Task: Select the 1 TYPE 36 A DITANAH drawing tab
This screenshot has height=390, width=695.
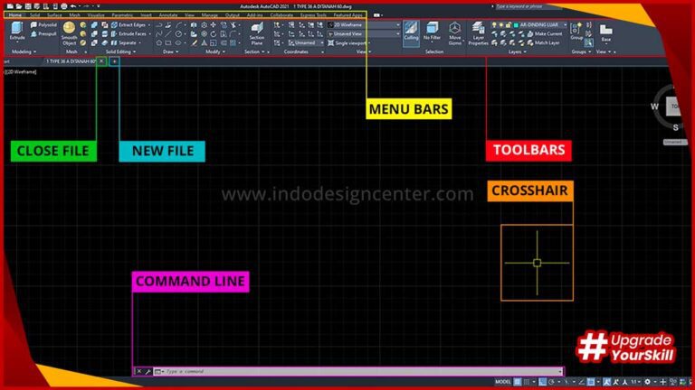Action: pyautogui.click(x=71, y=61)
